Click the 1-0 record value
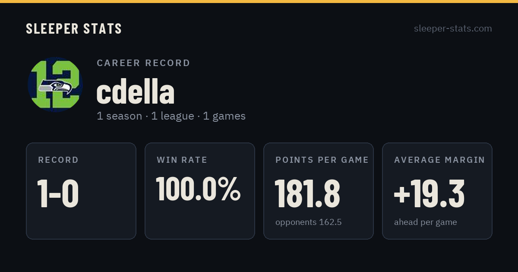Screen dimensions: 518x272 point(58,194)
